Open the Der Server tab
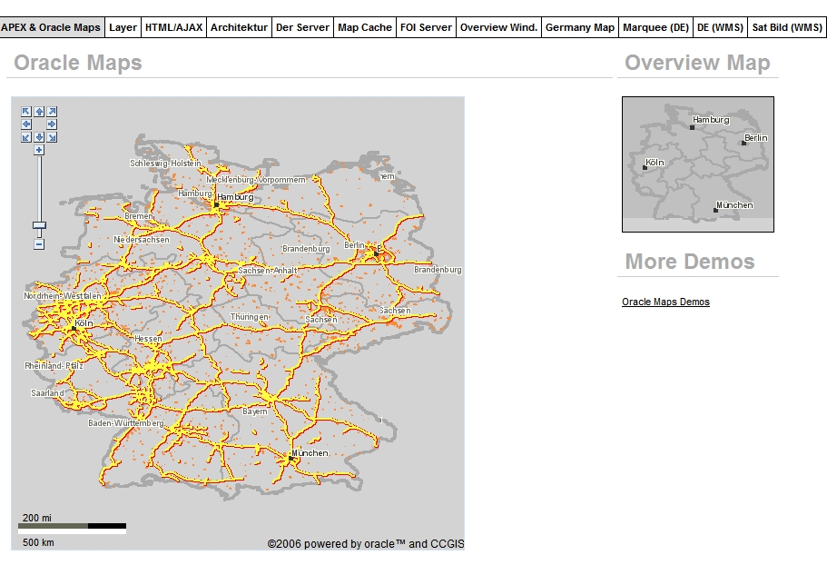This screenshot has height=565, width=827. pyautogui.click(x=302, y=27)
